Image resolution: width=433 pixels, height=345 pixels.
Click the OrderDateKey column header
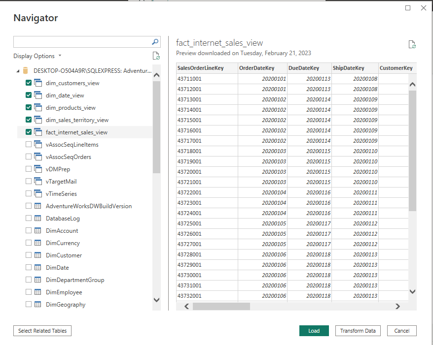262,68
